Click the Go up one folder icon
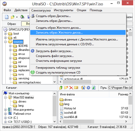This screenshot has height=131, width=135. tap(61, 88)
